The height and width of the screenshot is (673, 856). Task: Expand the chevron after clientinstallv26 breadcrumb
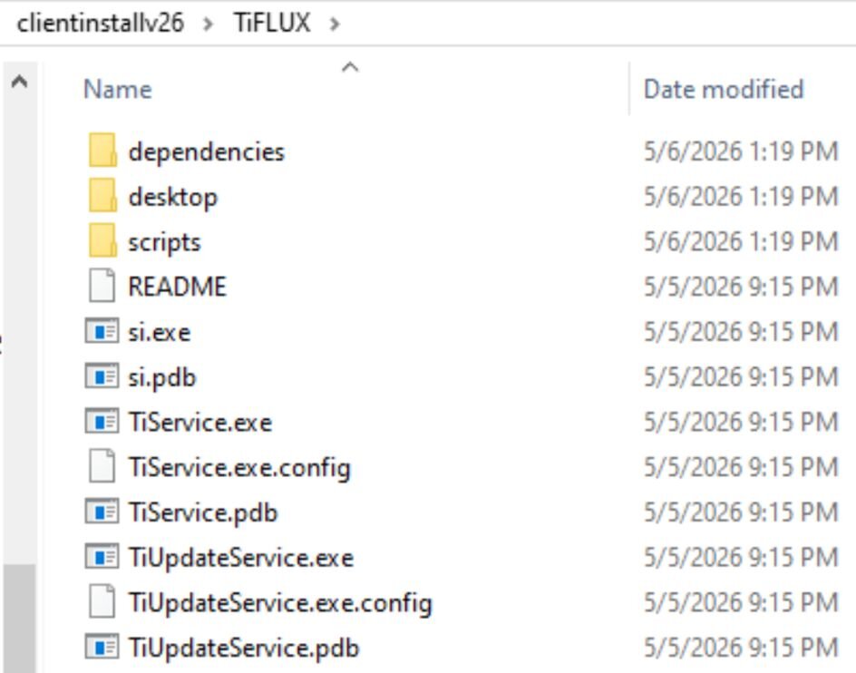coord(208,24)
